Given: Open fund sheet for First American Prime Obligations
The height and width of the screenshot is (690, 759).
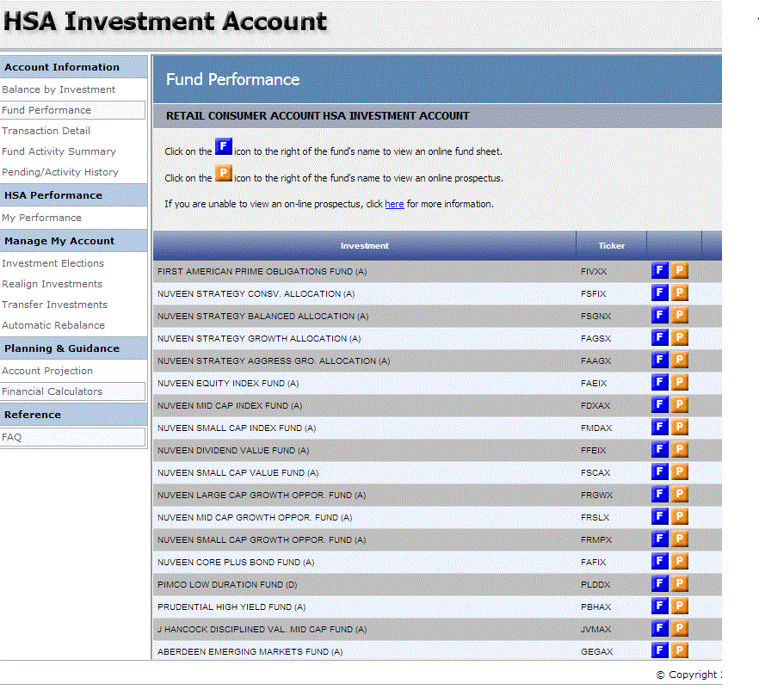Looking at the screenshot, I should 659,270.
